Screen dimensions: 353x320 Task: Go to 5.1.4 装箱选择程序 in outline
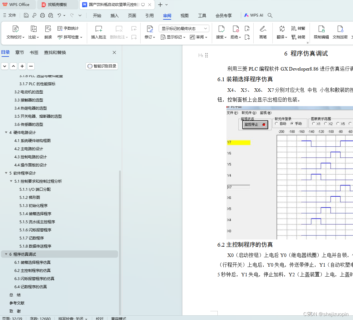(35, 214)
